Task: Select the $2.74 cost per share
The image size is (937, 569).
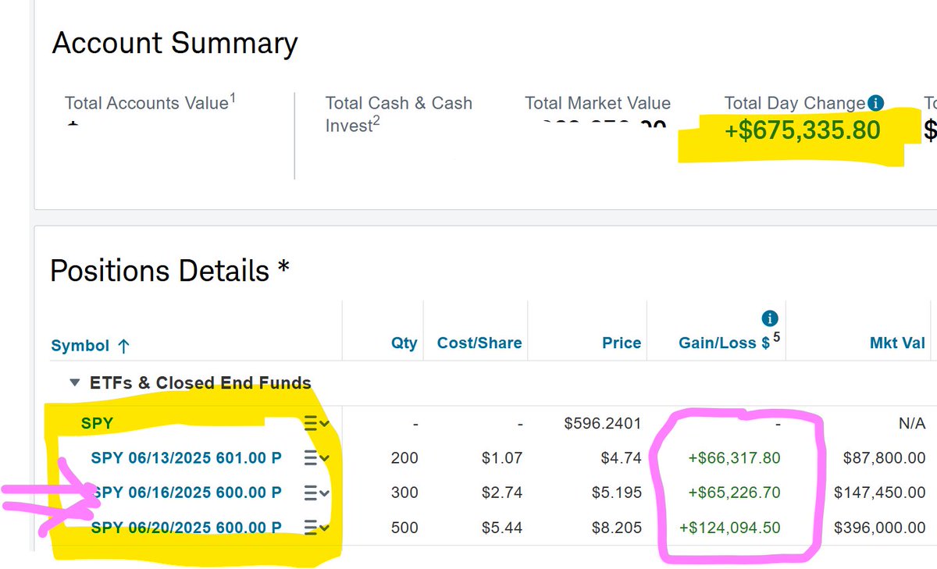Action: pyautogui.click(x=504, y=493)
